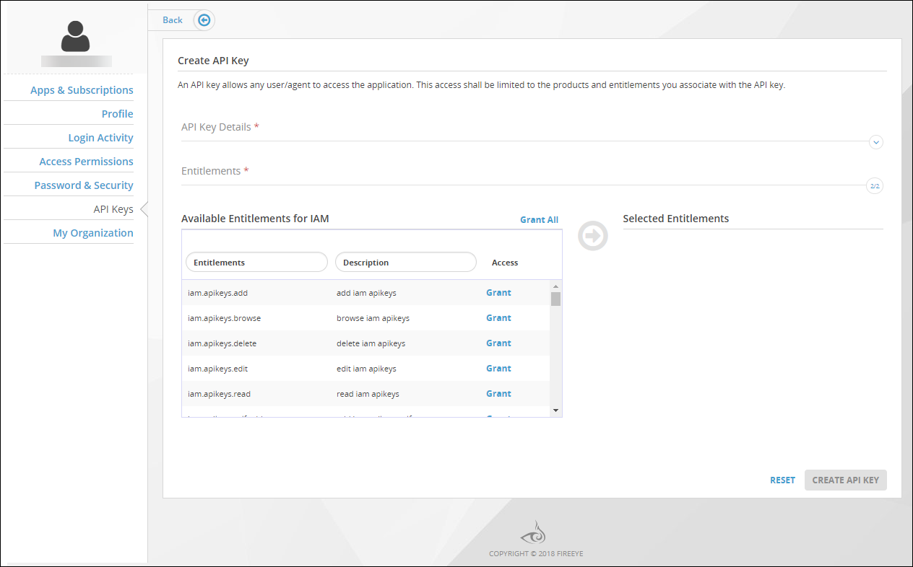Select the iam.apikeys.add row text
The height and width of the screenshot is (567, 913).
tap(217, 293)
